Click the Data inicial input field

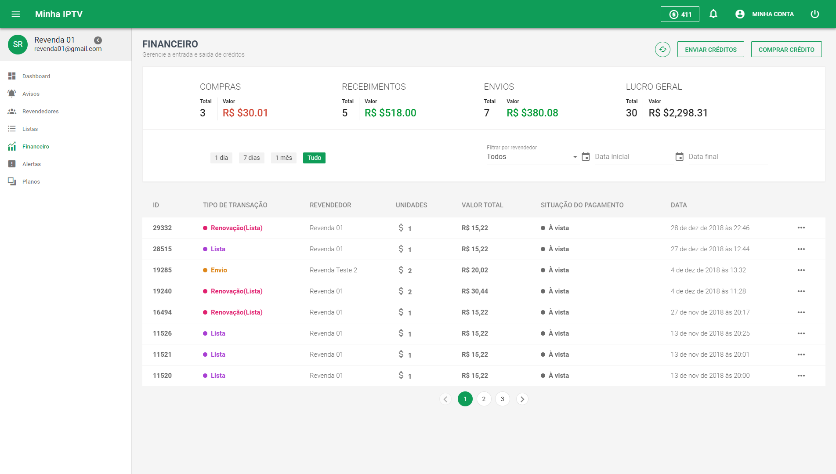633,157
